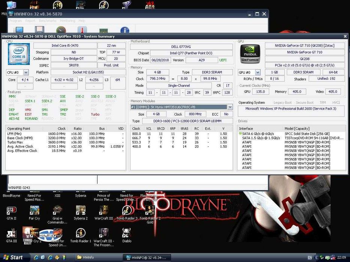The height and width of the screenshot is (262, 350).
Task: Click the system tray expand arrow
Action: pyautogui.click(x=316, y=258)
